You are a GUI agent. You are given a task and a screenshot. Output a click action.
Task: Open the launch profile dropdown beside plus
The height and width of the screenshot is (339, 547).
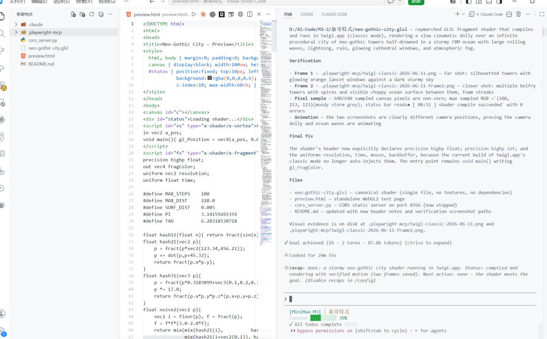click(463, 14)
